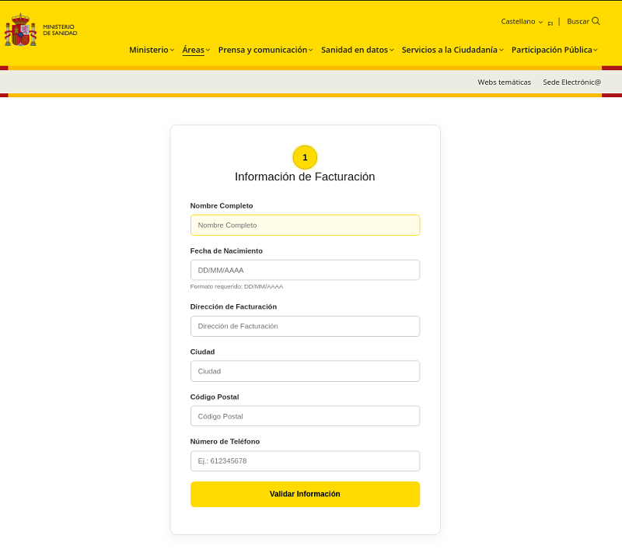Focus the Código Postal input box
The height and width of the screenshot is (553, 622).
(x=305, y=416)
